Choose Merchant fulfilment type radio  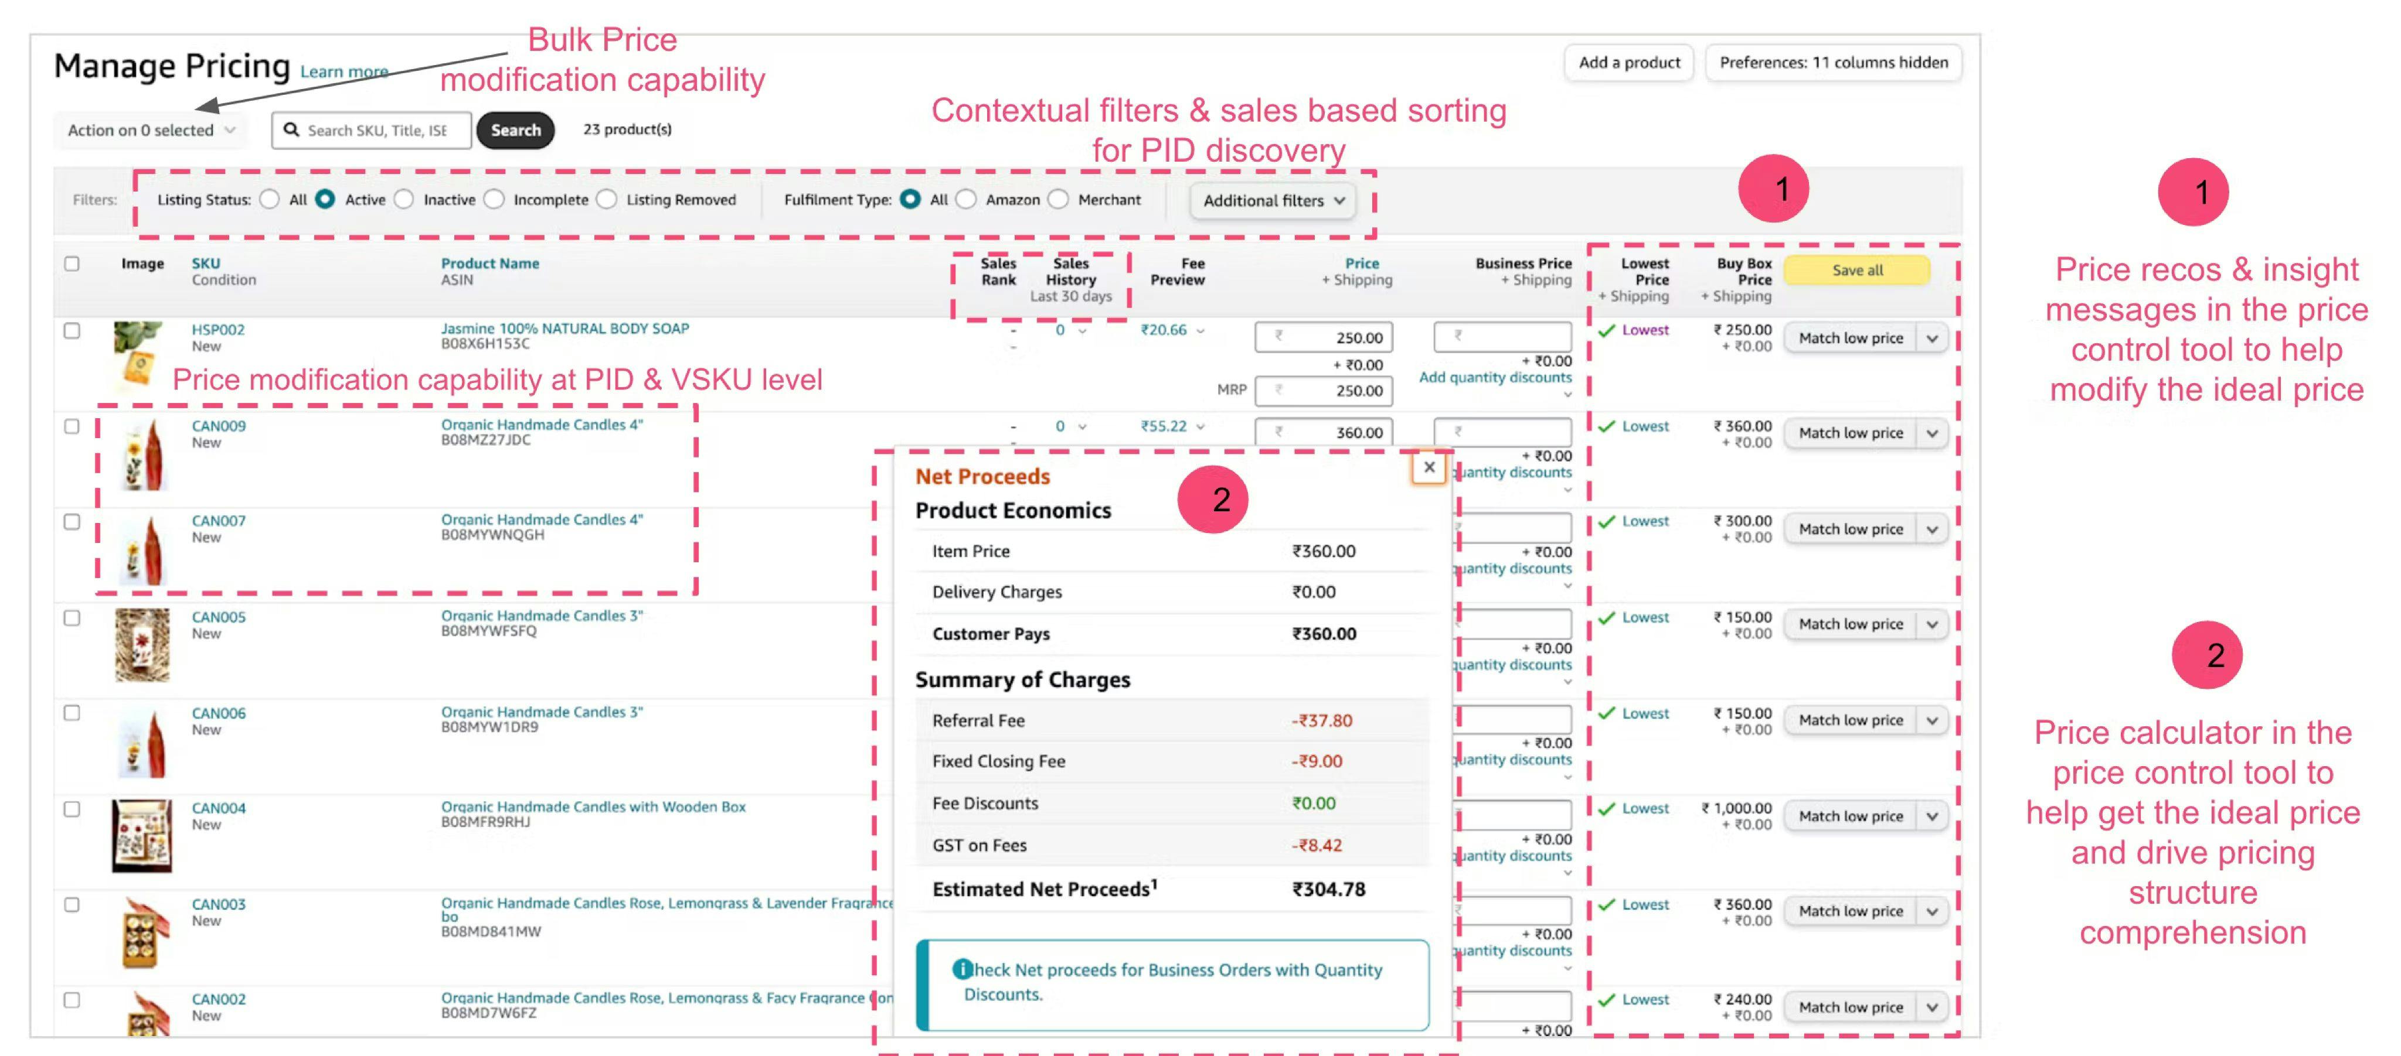click(x=1059, y=199)
